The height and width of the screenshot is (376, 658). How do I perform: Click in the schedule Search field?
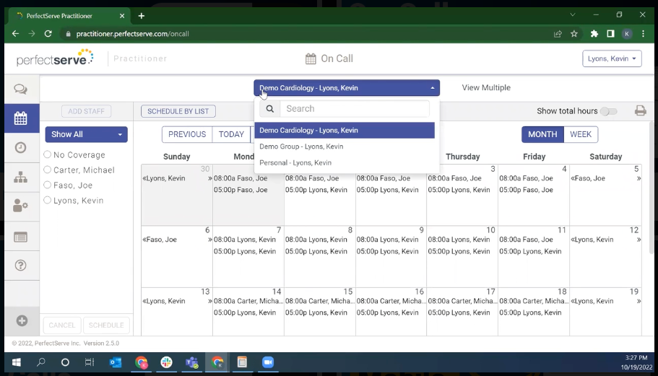click(x=353, y=109)
